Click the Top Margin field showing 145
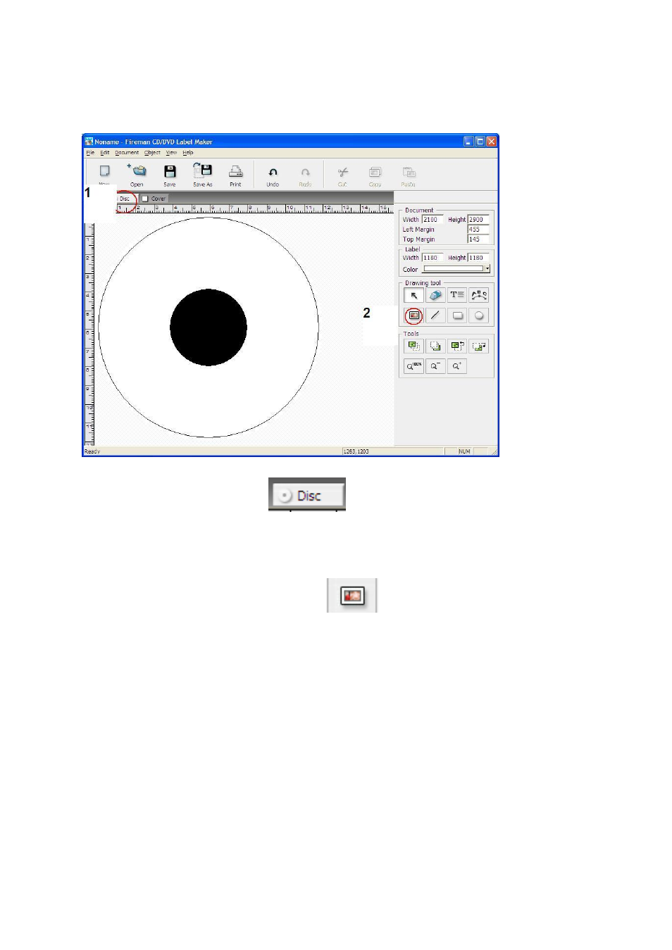 478,239
